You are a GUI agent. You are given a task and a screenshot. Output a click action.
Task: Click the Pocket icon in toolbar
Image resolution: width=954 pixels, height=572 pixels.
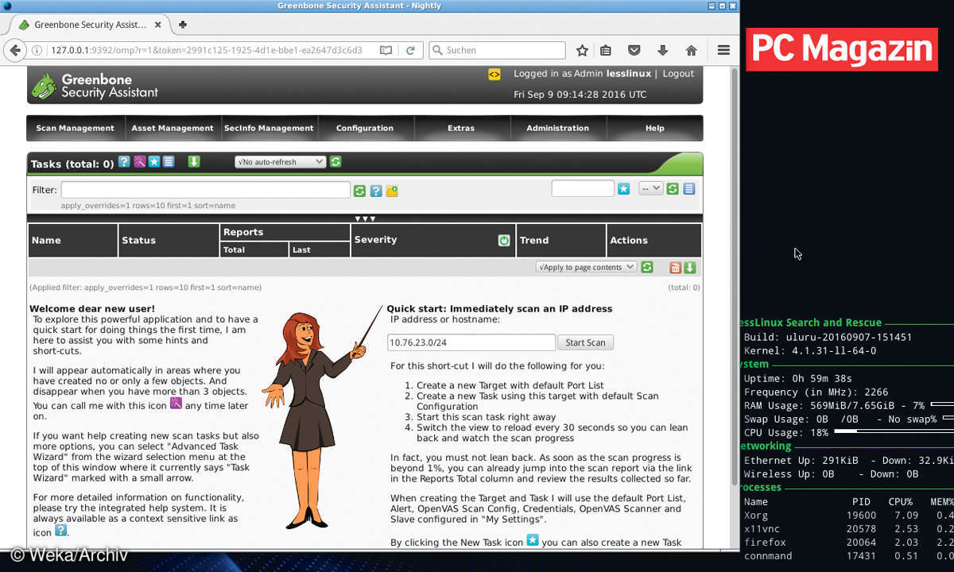point(634,50)
